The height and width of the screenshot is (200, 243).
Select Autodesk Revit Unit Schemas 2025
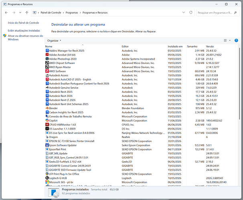tap(141, 104)
